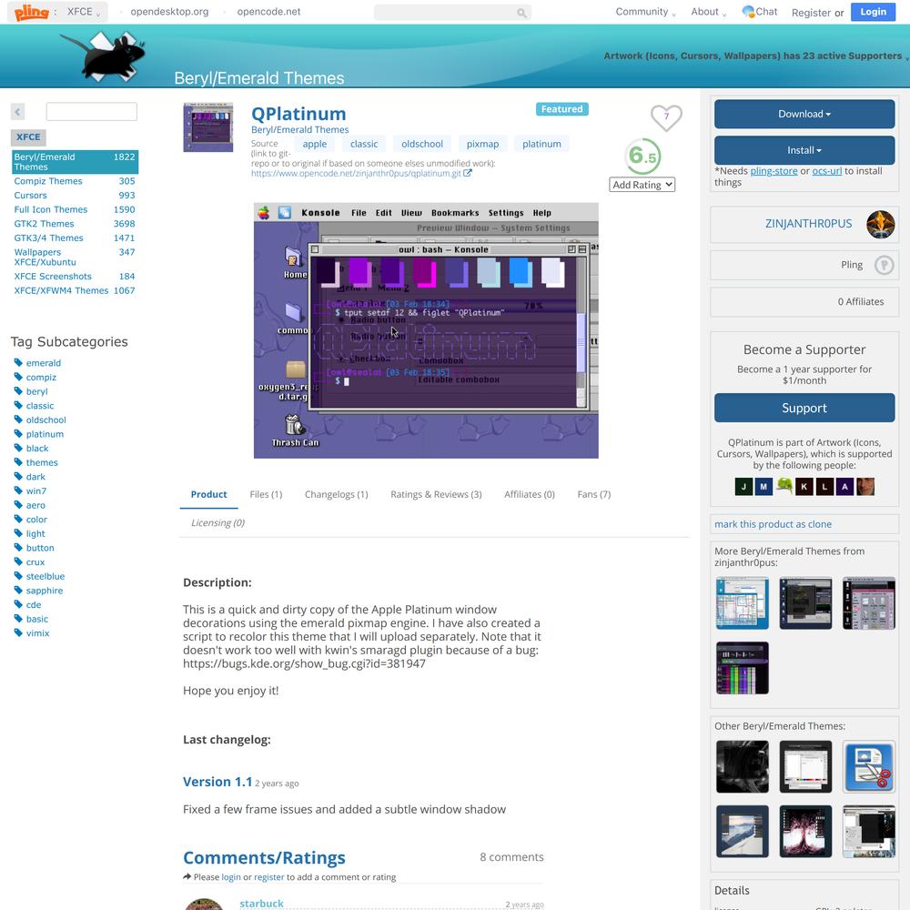This screenshot has width=910, height=910.
Task: Click the Chat bubble icon
Action: pos(748,12)
